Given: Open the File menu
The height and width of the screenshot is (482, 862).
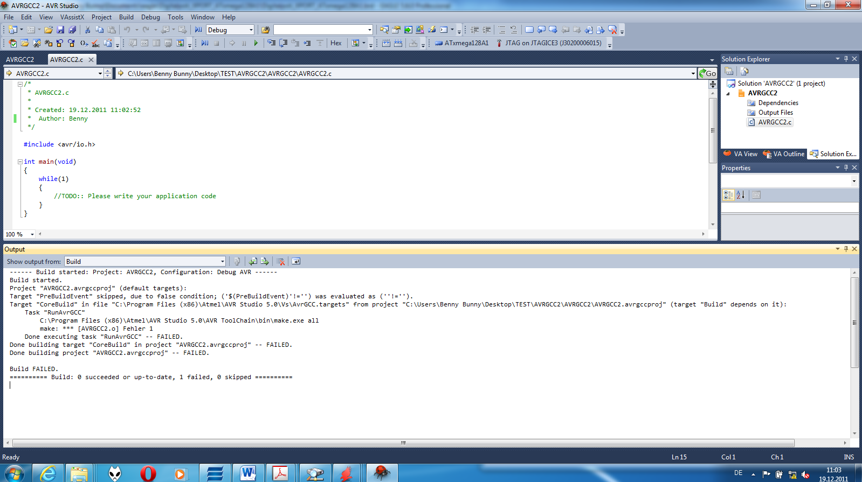Looking at the screenshot, I should click(9, 17).
